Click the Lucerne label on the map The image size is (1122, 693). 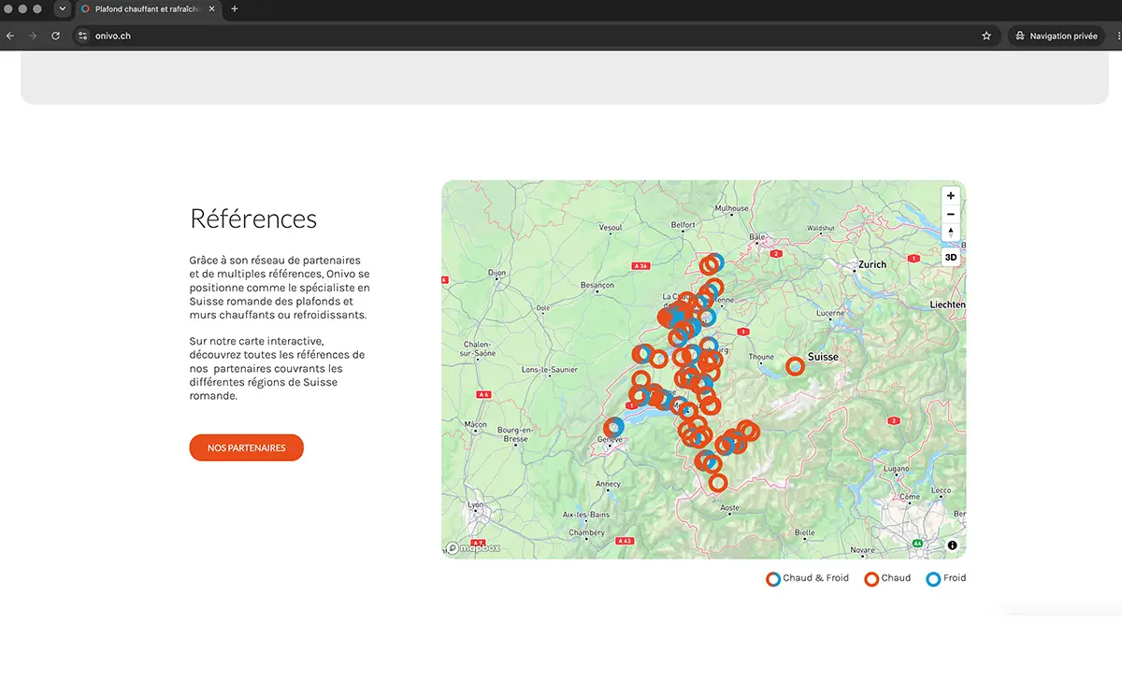point(830,313)
